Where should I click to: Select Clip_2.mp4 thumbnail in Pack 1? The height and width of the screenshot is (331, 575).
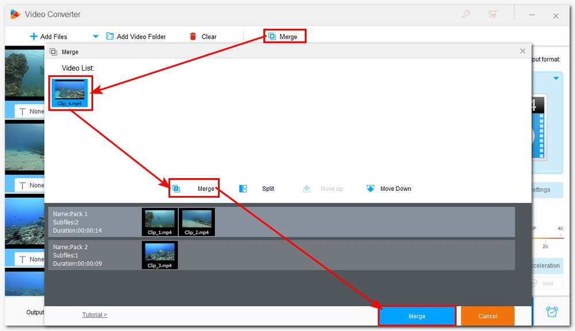197,222
